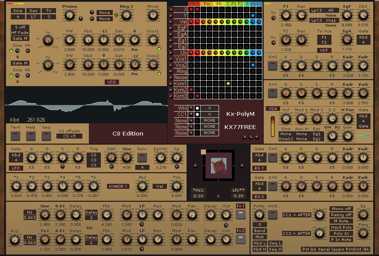
Task: Click the small dot left of the XY pad
Action: click(195, 166)
